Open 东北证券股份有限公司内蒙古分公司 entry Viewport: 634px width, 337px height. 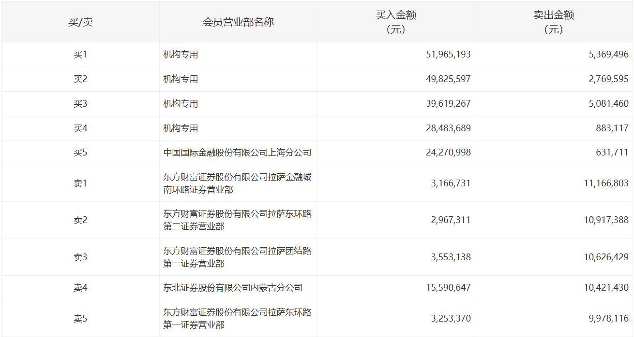coord(233,288)
